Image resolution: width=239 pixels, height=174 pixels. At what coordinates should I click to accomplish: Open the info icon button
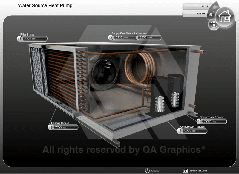point(214,24)
